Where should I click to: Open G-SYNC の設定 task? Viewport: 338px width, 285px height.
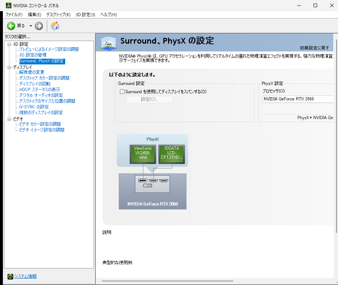point(34,107)
